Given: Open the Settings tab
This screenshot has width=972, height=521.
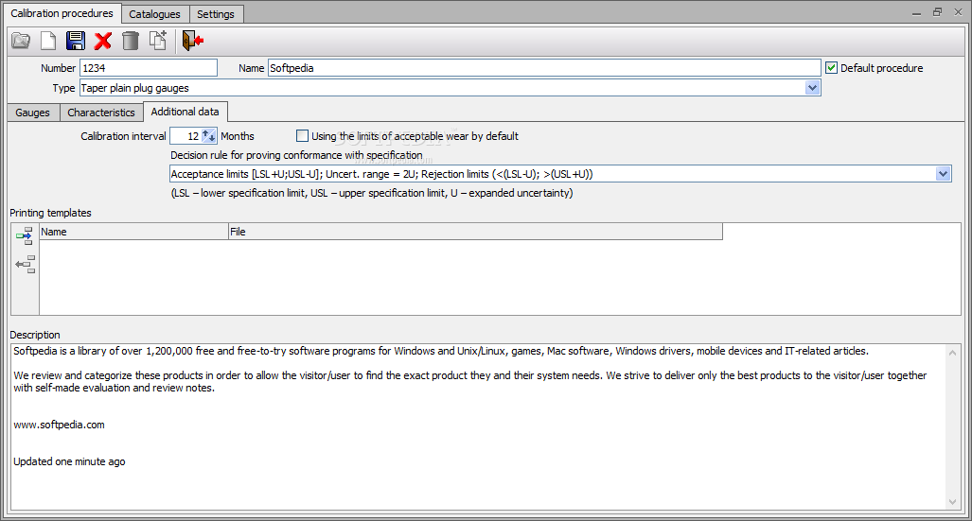Looking at the screenshot, I should (216, 14).
